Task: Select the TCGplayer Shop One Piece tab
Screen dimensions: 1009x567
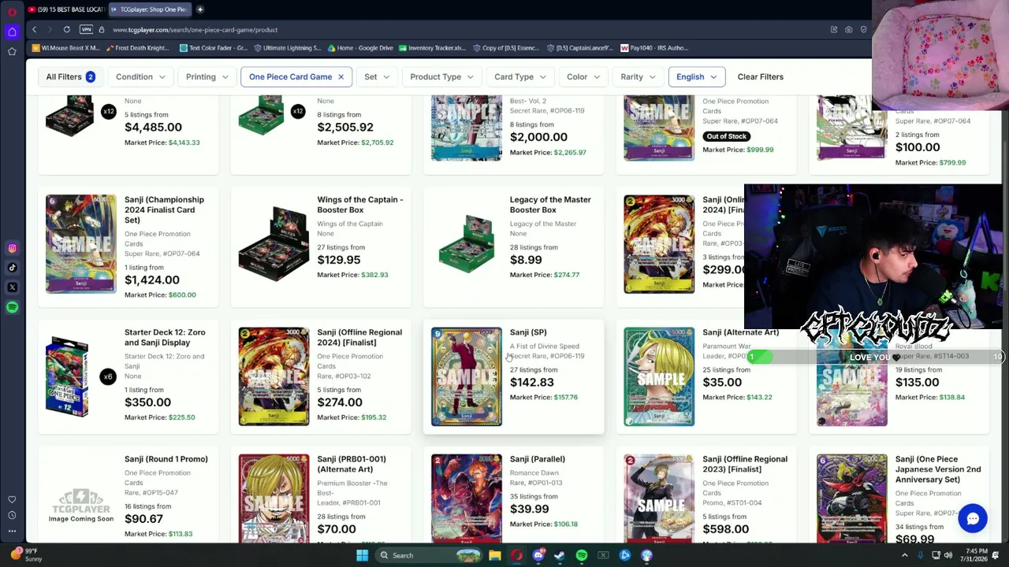Action: 150,9
